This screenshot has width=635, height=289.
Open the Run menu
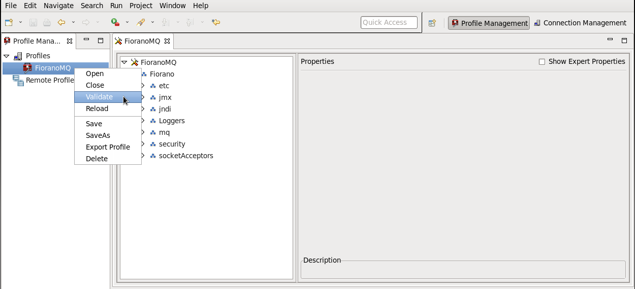(116, 6)
